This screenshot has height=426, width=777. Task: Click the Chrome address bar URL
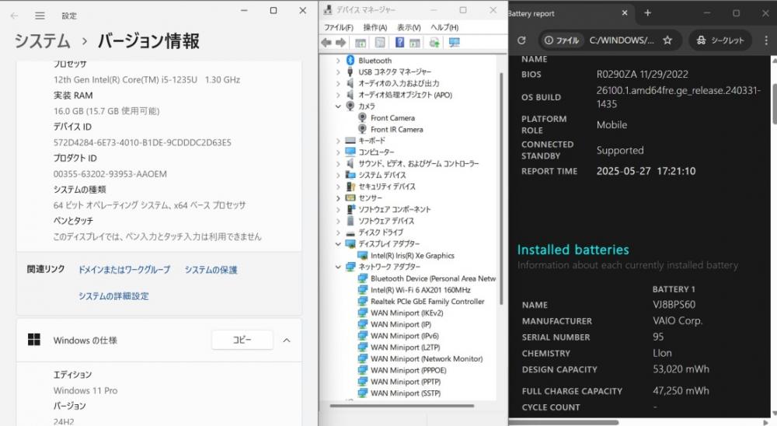click(622, 40)
